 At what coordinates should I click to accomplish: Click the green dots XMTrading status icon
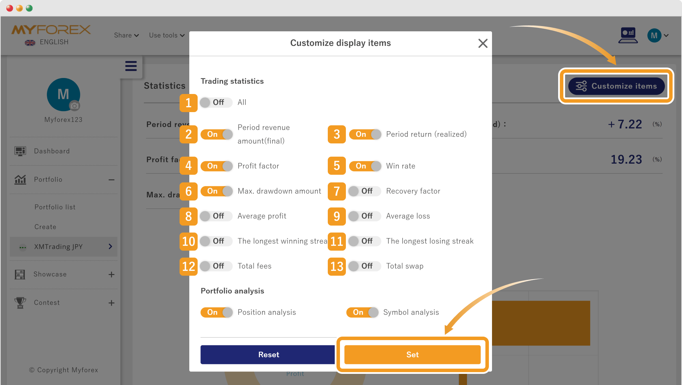23,248
